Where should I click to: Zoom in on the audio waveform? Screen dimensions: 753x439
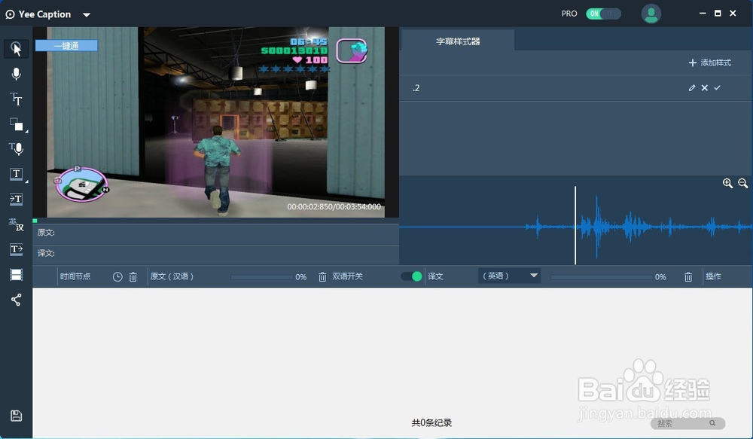pyautogui.click(x=727, y=183)
